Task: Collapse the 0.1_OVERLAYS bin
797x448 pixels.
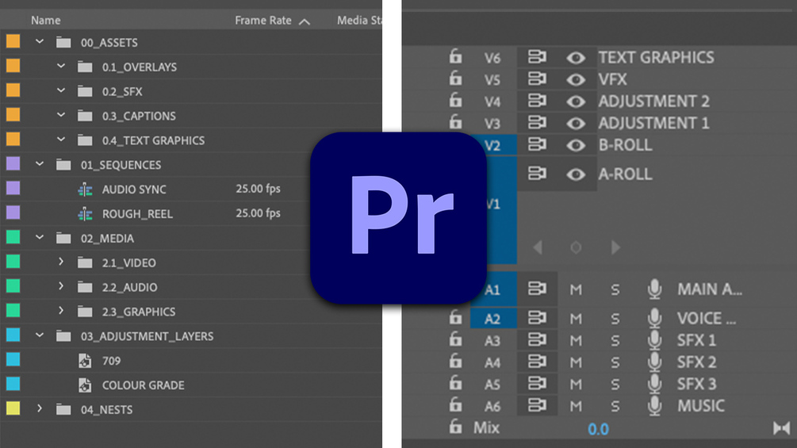Action: coord(61,66)
